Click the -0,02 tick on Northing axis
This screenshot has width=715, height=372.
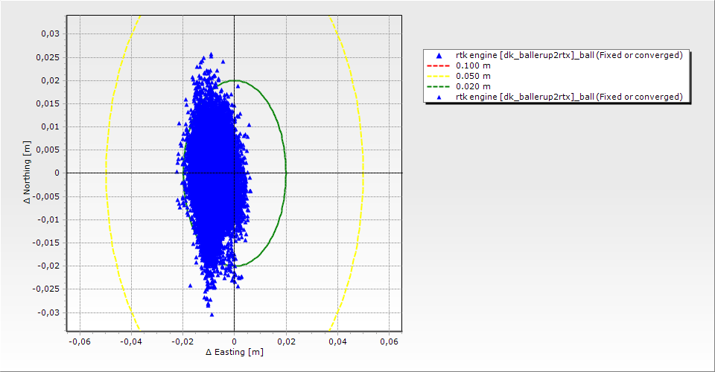point(48,266)
